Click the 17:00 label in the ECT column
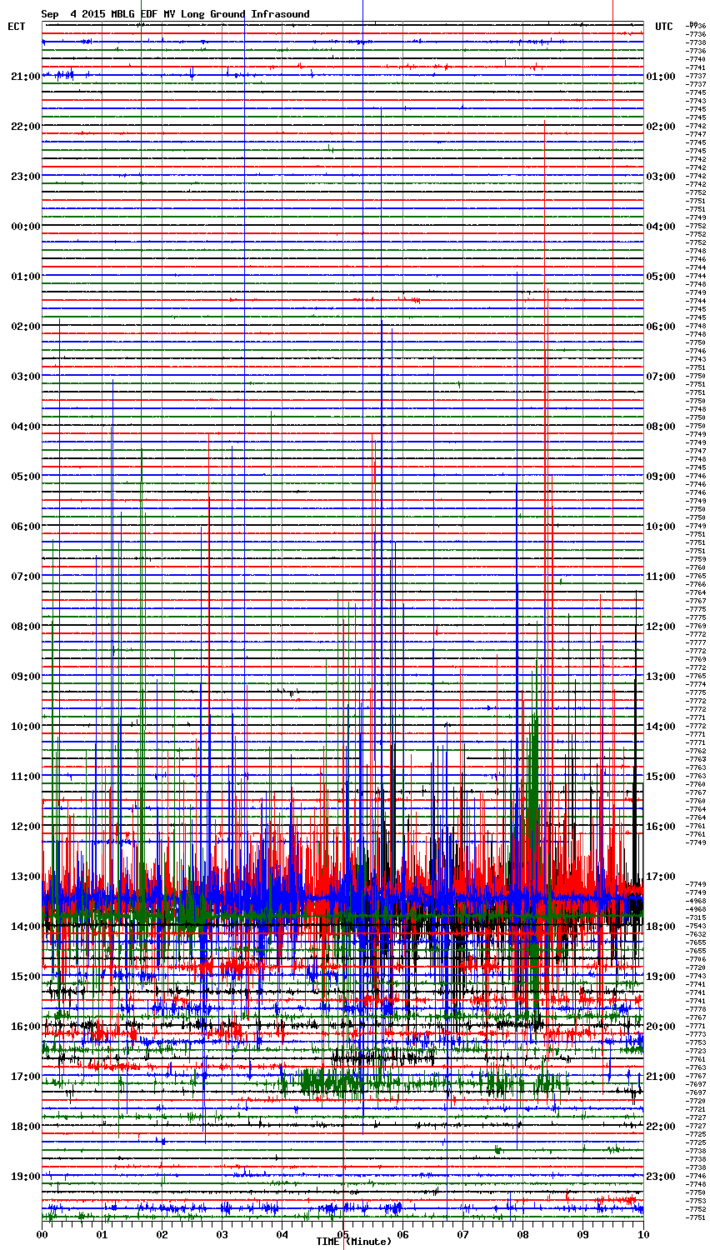 [x=25, y=1077]
